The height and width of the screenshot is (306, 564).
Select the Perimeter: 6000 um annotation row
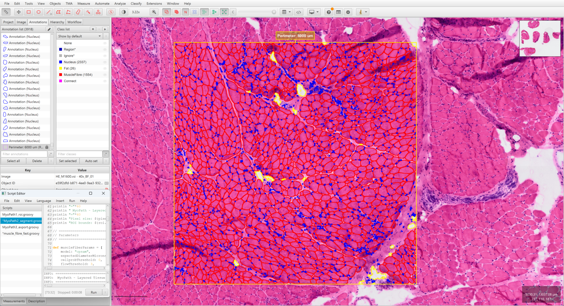pyautogui.click(x=26, y=147)
